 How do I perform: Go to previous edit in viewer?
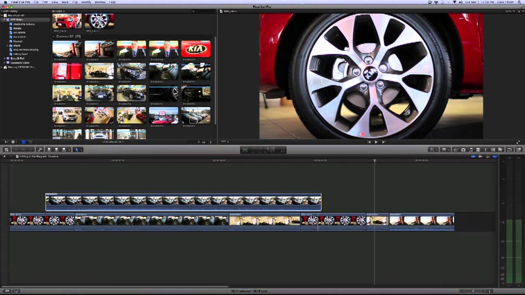pyautogui.click(x=369, y=142)
